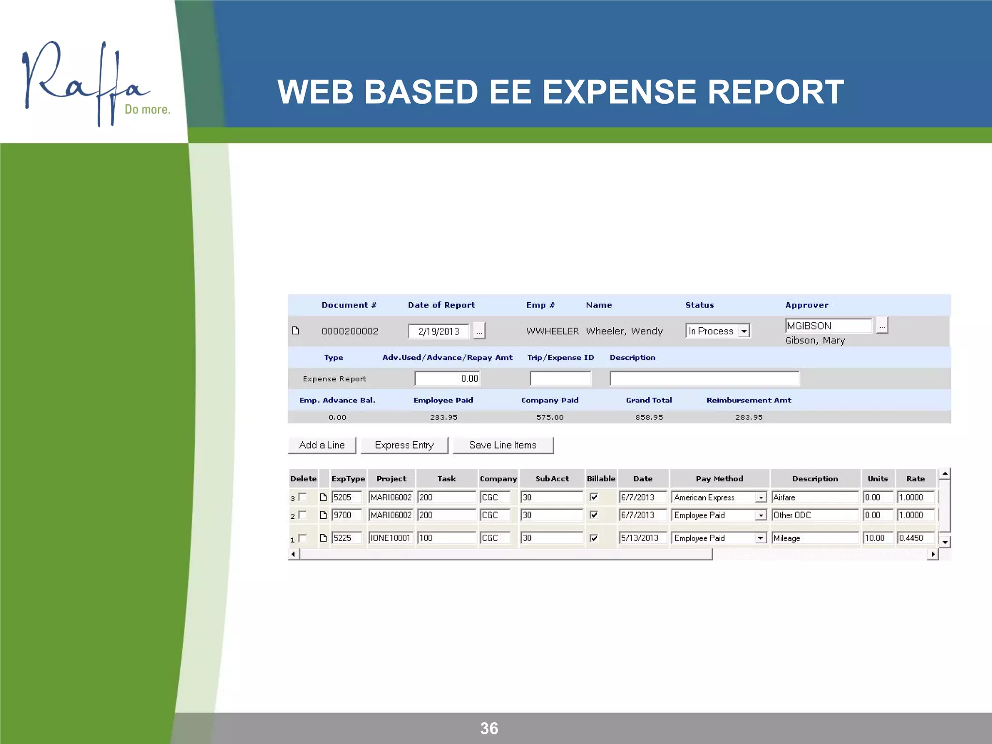Click horizontal scrollbar left arrow
This screenshot has height=744, width=992.
point(293,554)
